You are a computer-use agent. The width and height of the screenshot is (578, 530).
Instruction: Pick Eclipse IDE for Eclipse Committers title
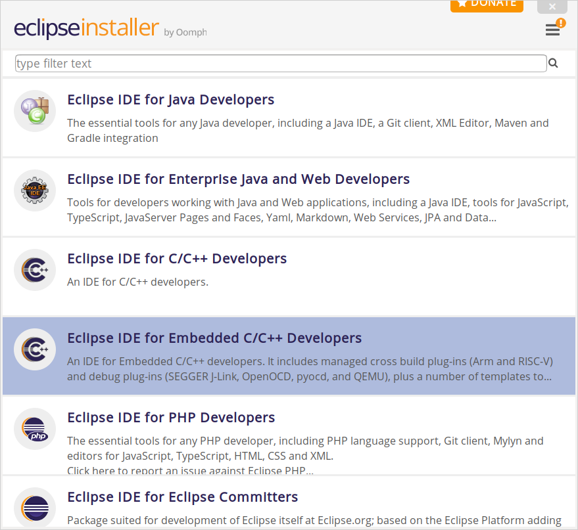coord(182,497)
